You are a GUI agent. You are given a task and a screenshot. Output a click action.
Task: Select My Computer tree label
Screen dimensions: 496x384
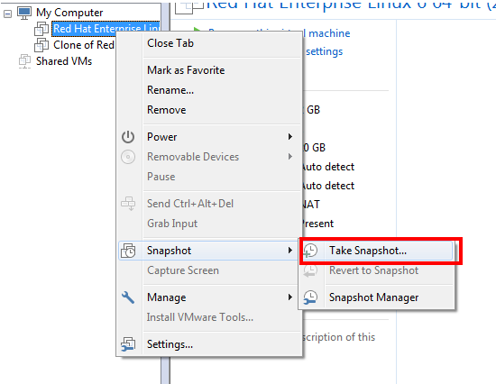pos(69,13)
